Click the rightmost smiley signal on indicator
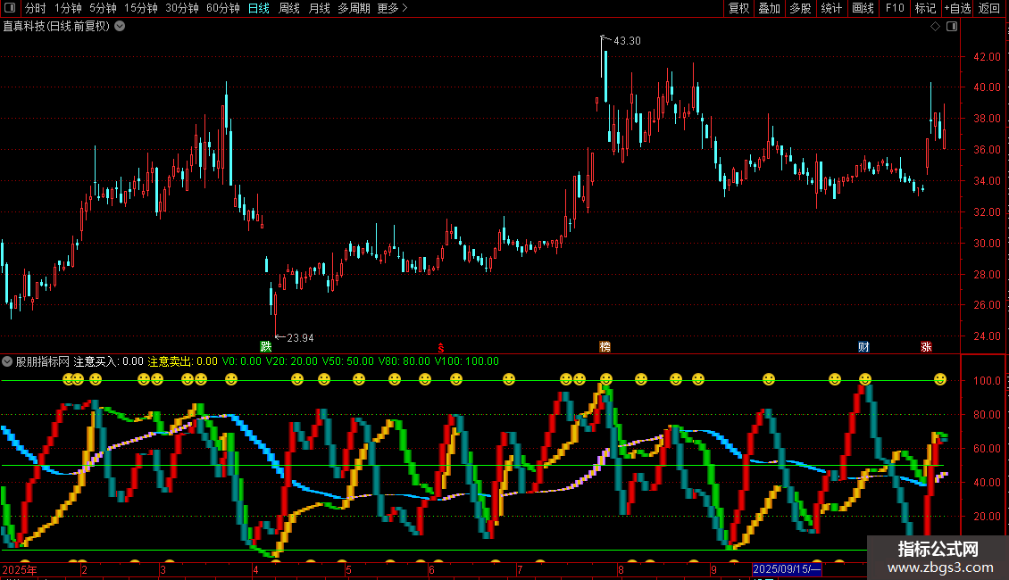The width and height of the screenshot is (1009, 580). (940, 379)
